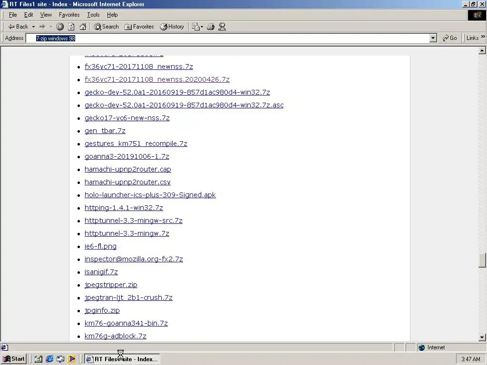Open httptunnel-3.3-mingw.7z link
This screenshot has width=487, height=365.
click(x=127, y=233)
